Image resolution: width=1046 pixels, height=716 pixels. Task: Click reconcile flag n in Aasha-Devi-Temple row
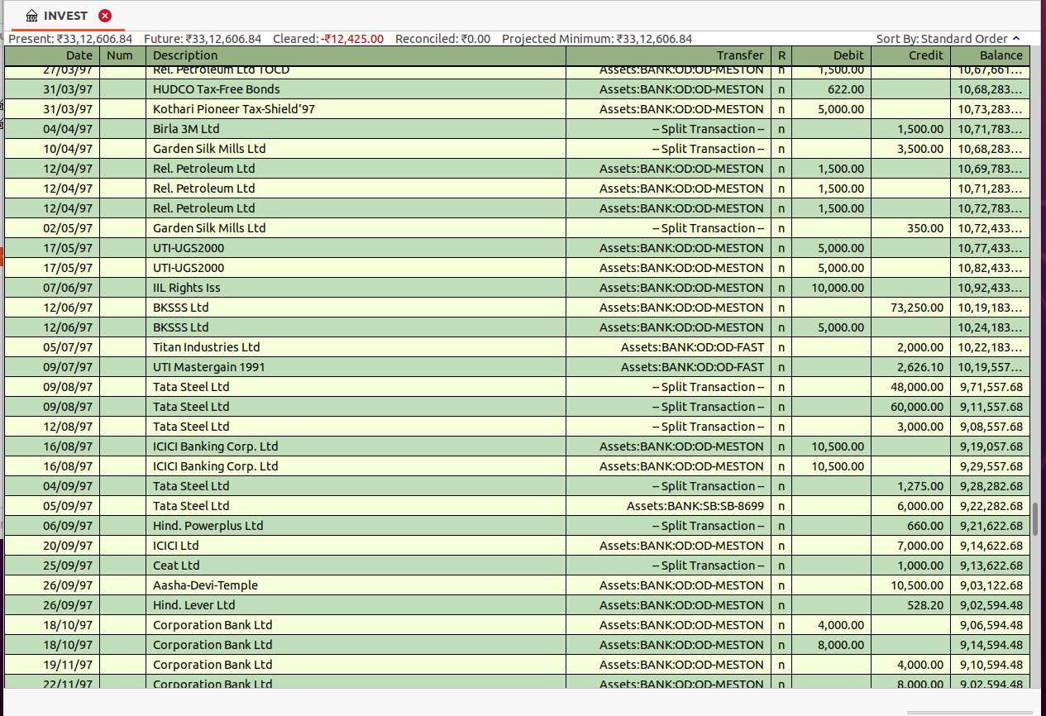pyautogui.click(x=781, y=585)
